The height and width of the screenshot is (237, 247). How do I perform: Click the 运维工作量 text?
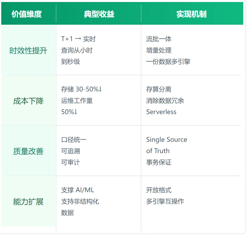coord(77,101)
